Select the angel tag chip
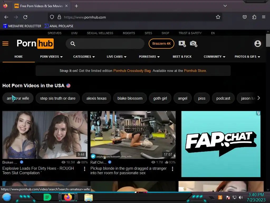The image size is (270, 203). tap(182, 98)
